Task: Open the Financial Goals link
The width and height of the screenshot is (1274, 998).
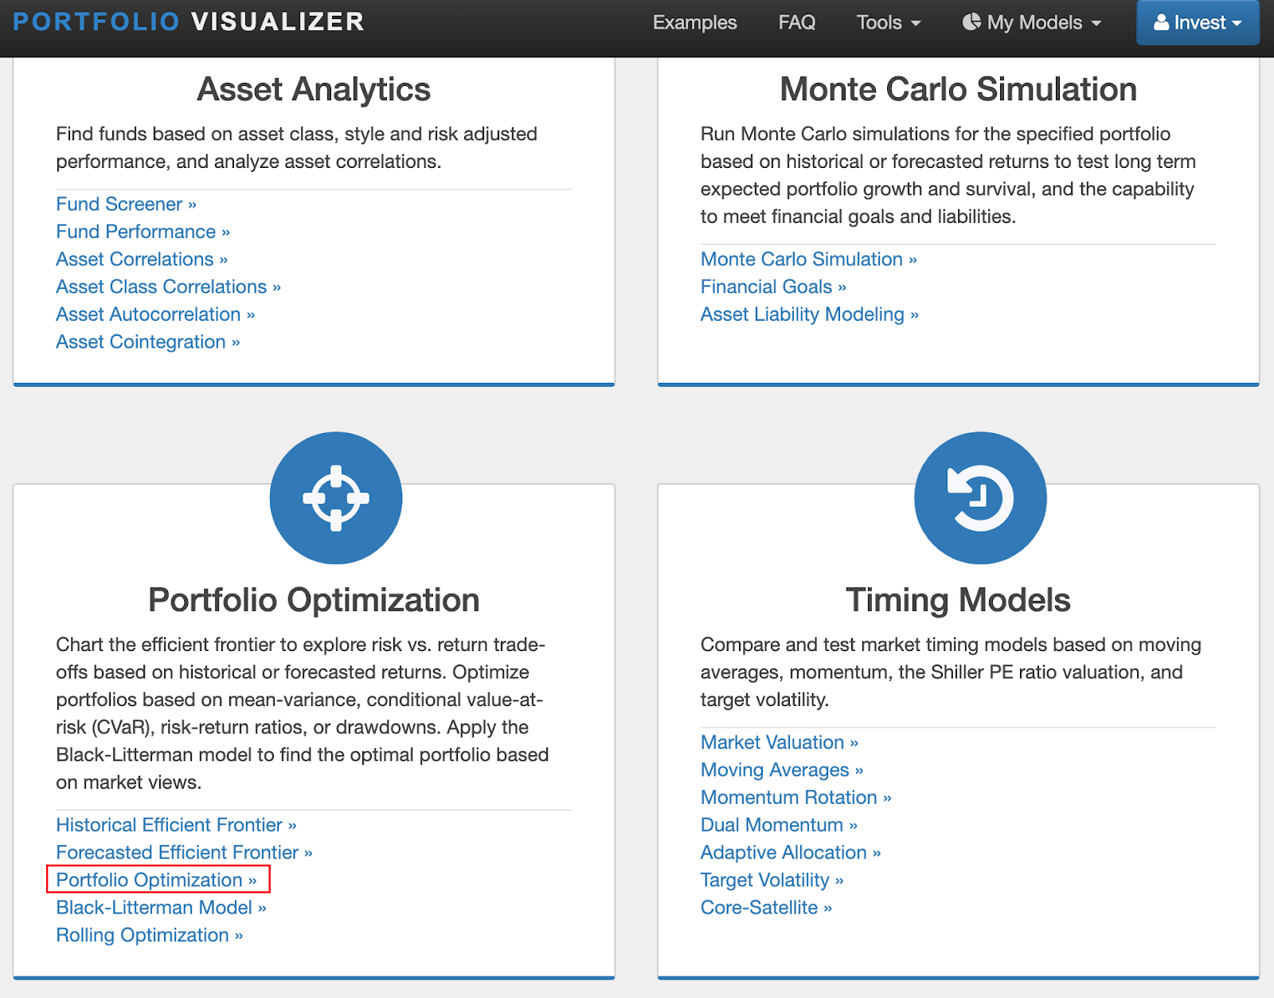Action: (x=773, y=287)
